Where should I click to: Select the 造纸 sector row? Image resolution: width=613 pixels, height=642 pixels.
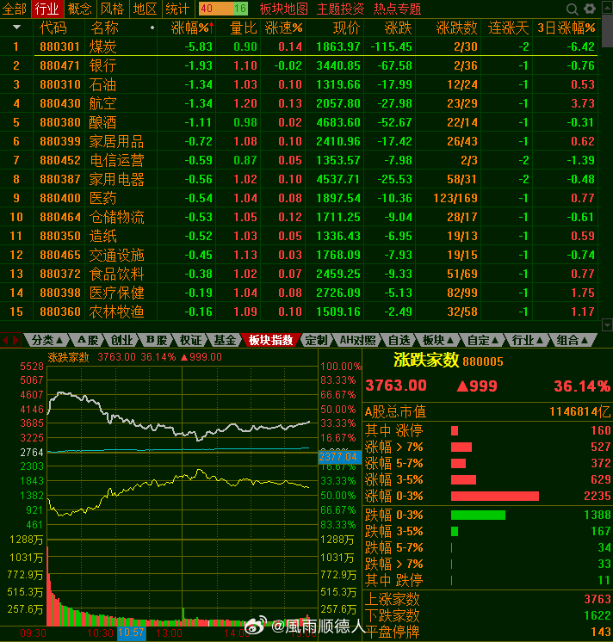tap(299, 236)
